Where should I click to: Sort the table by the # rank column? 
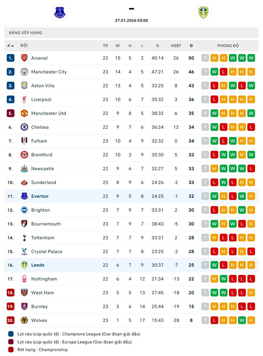pyautogui.click(x=11, y=46)
